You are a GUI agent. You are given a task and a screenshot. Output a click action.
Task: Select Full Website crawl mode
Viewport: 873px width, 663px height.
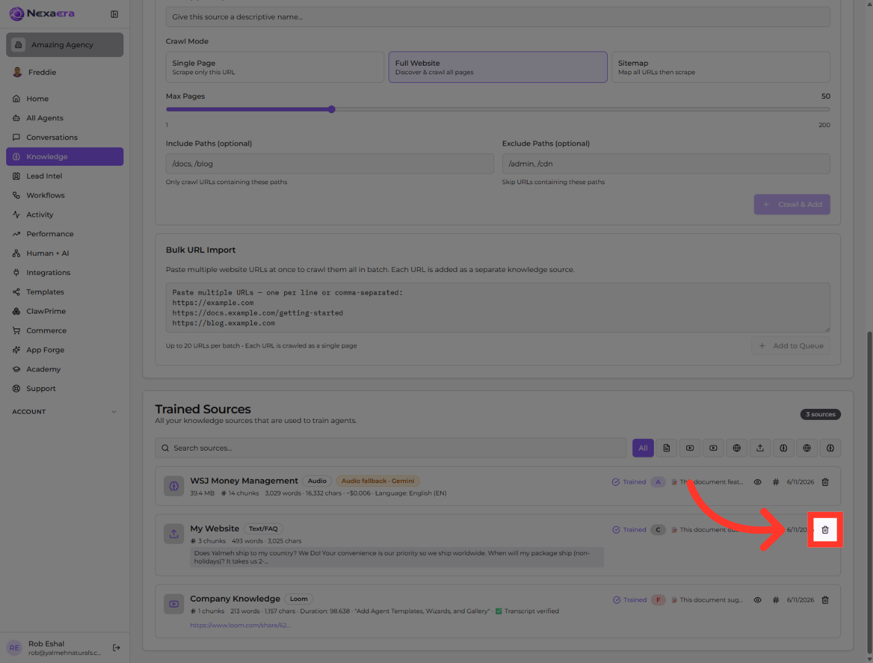[498, 67]
